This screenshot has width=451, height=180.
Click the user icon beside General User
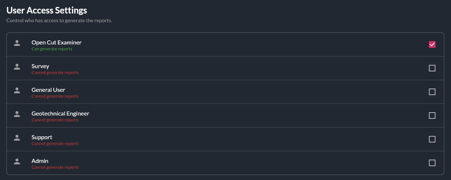(17, 90)
